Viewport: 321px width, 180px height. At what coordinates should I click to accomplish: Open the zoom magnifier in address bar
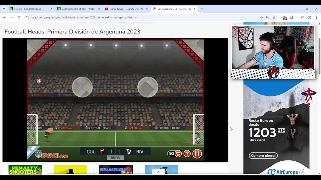pos(268,17)
